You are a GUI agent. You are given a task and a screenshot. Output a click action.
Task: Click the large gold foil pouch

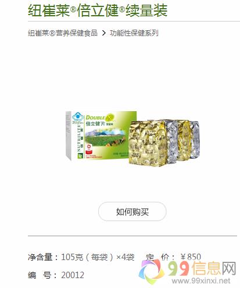click(x=148, y=143)
